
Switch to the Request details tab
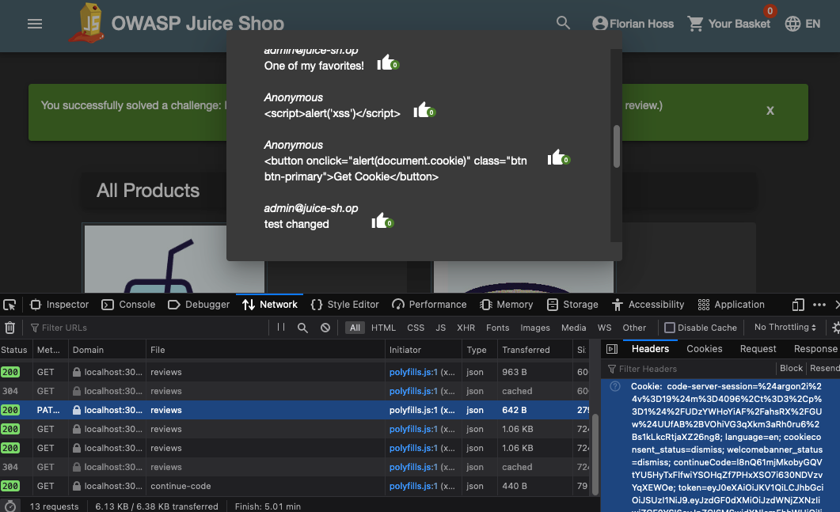[x=758, y=349]
